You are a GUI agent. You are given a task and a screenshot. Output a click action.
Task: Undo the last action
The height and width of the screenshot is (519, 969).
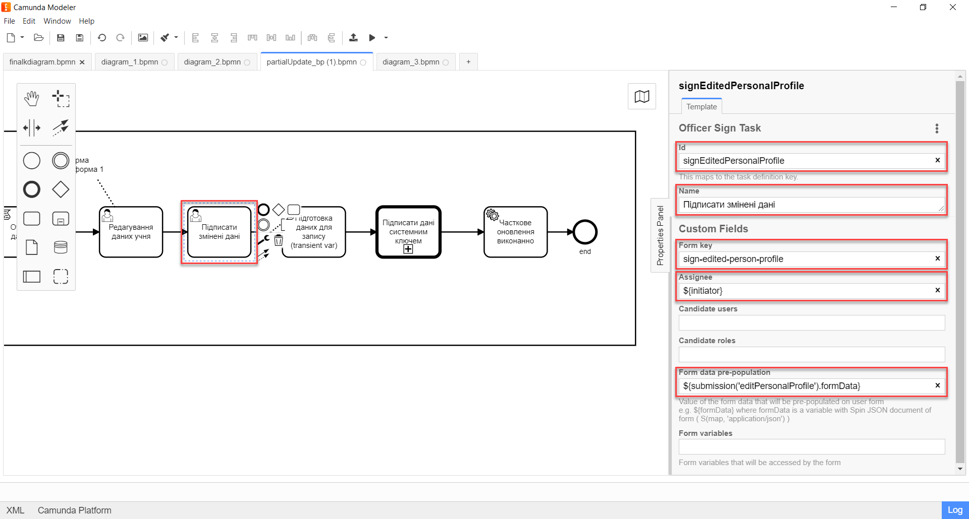click(x=102, y=37)
